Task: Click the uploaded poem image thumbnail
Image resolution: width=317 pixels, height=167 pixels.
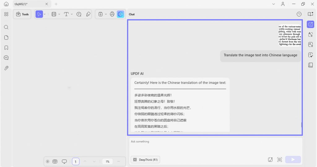Action: click(290, 35)
